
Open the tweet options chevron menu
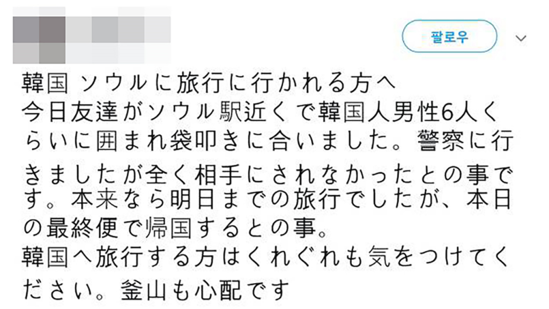coord(520,38)
